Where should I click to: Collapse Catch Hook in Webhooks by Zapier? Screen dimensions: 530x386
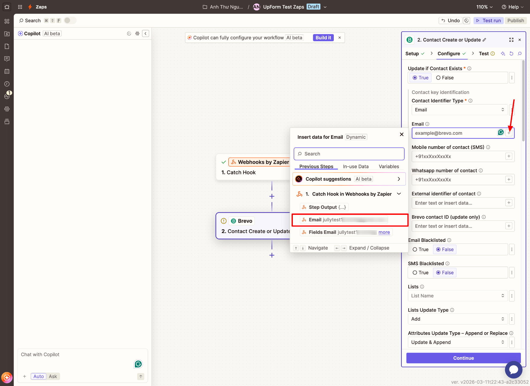399,194
